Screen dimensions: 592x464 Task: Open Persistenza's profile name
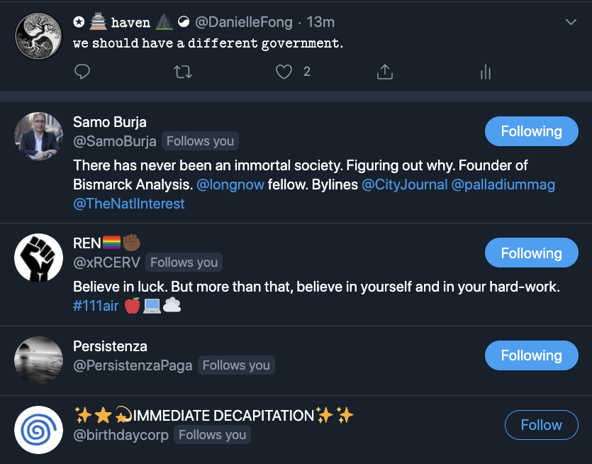click(x=110, y=346)
